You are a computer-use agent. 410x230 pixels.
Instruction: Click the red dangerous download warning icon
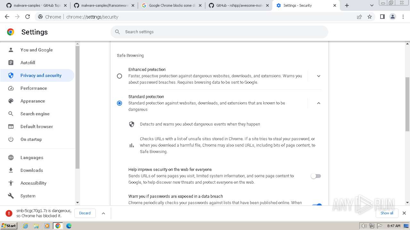9,213
